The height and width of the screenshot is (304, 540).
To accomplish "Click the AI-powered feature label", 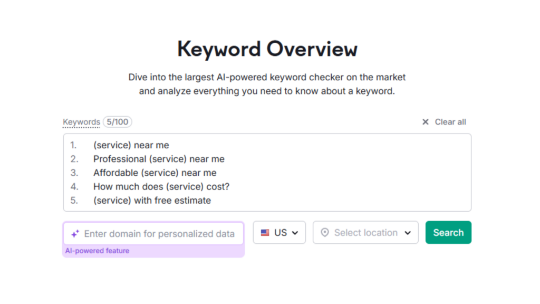I will [97, 251].
